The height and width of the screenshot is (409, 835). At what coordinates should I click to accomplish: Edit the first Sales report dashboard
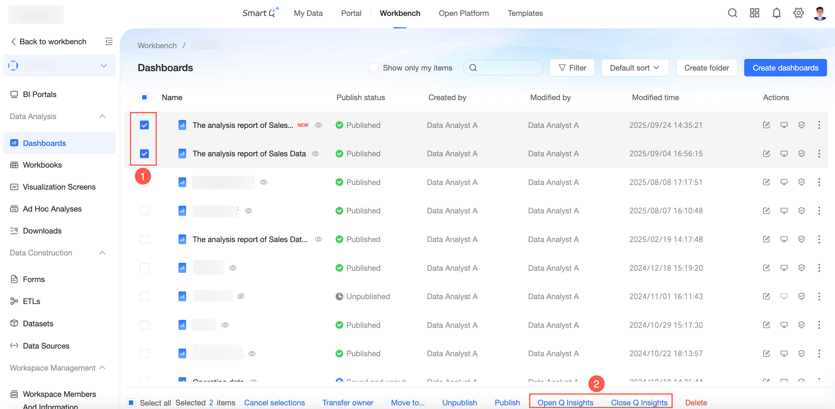tap(766, 125)
